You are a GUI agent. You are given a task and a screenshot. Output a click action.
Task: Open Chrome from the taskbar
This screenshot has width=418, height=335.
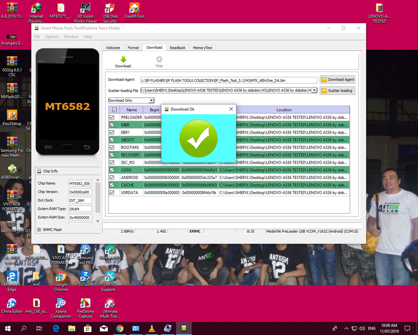tap(120, 328)
